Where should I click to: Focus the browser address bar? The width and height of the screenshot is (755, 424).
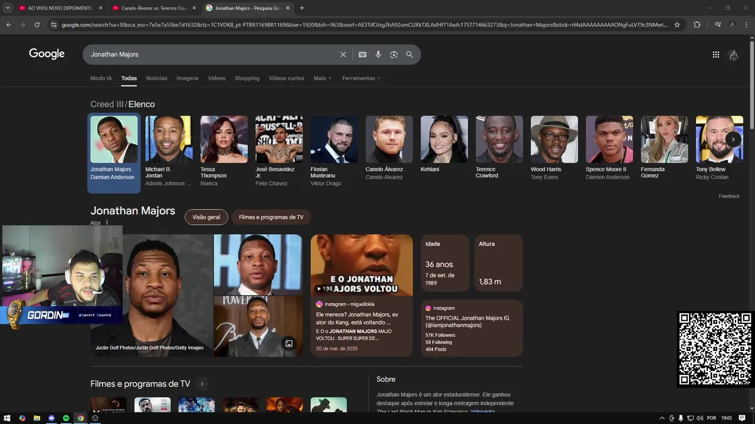click(364, 25)
